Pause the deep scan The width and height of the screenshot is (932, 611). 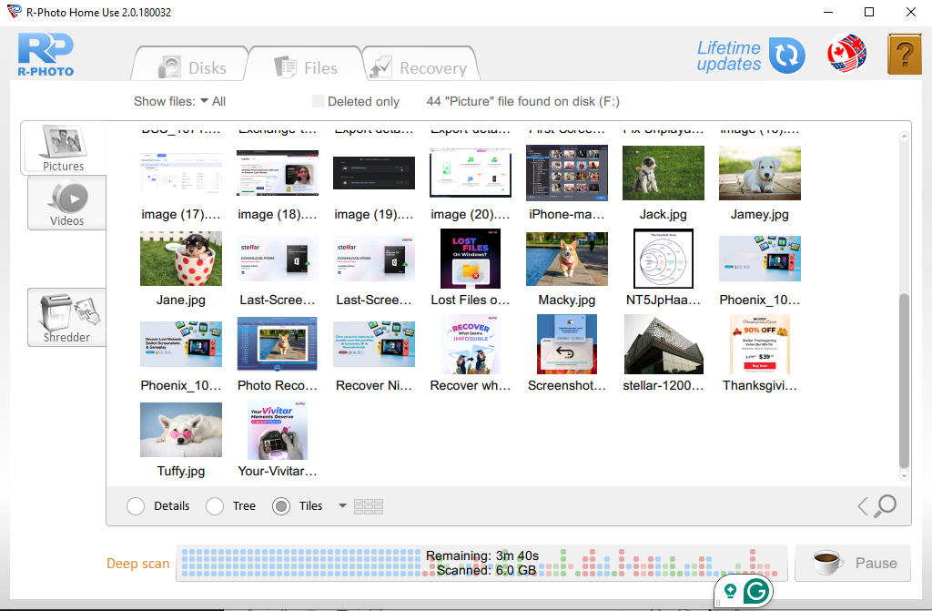pyautogui.click(x=853, y=563)
